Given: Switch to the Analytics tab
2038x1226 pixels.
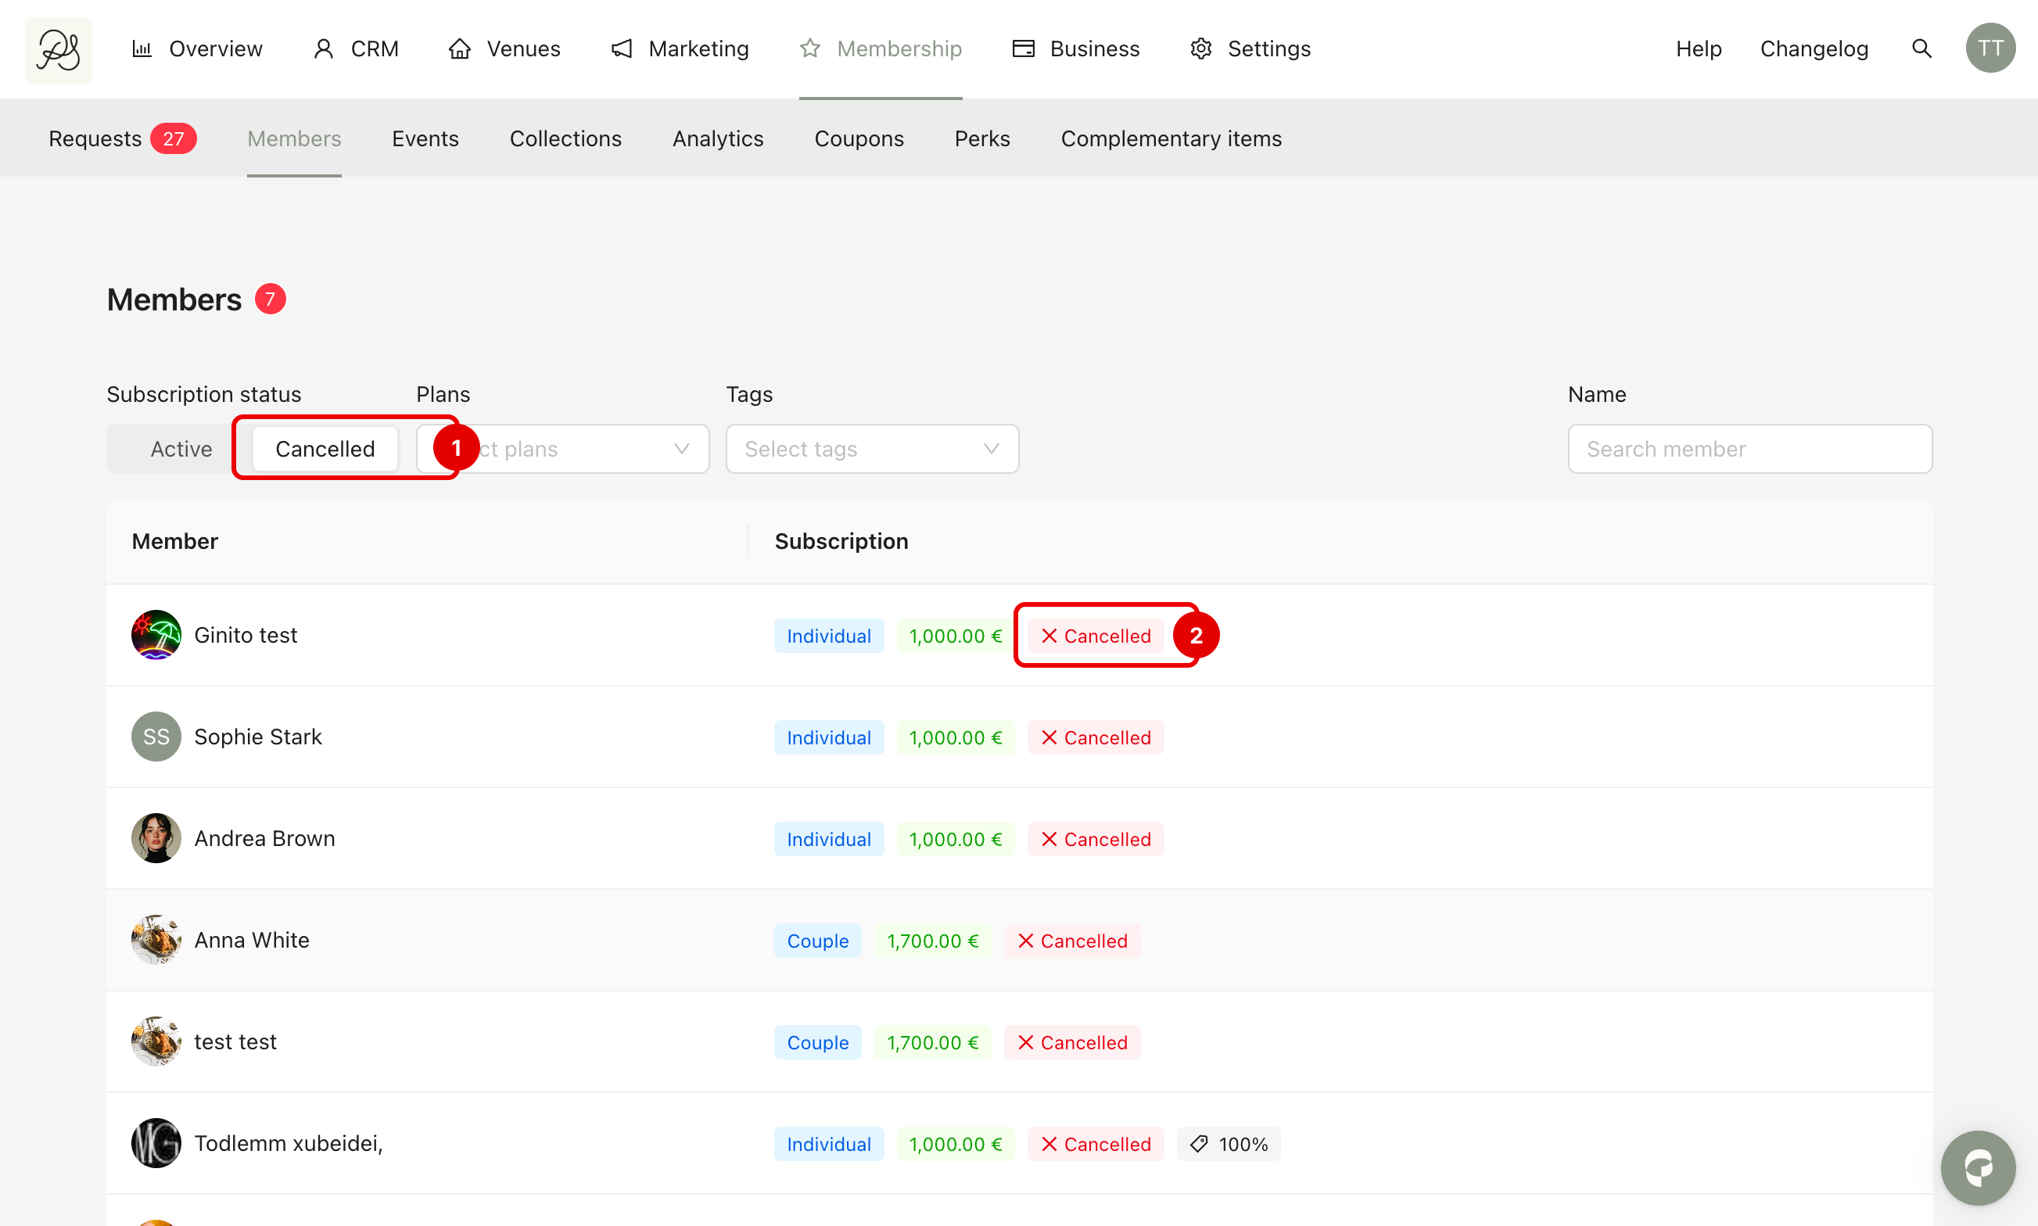Looking at the screenshot, I should tap(717, 139).
